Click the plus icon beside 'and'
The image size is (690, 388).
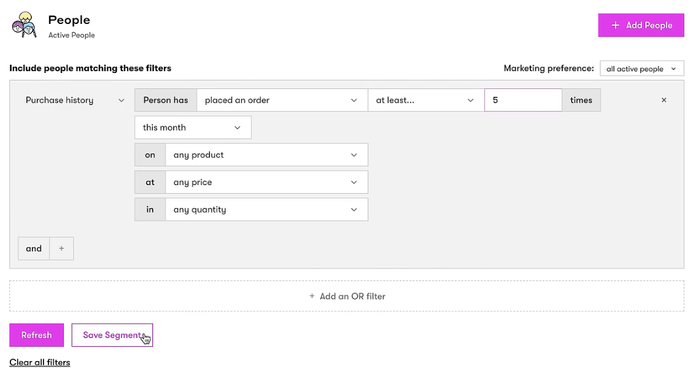(61, 248)
